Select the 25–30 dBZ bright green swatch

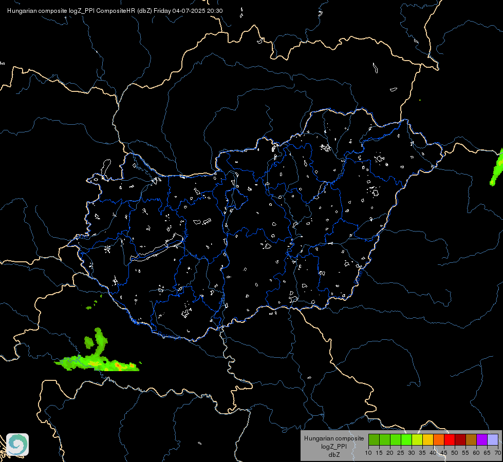click(x=406, y=439)
